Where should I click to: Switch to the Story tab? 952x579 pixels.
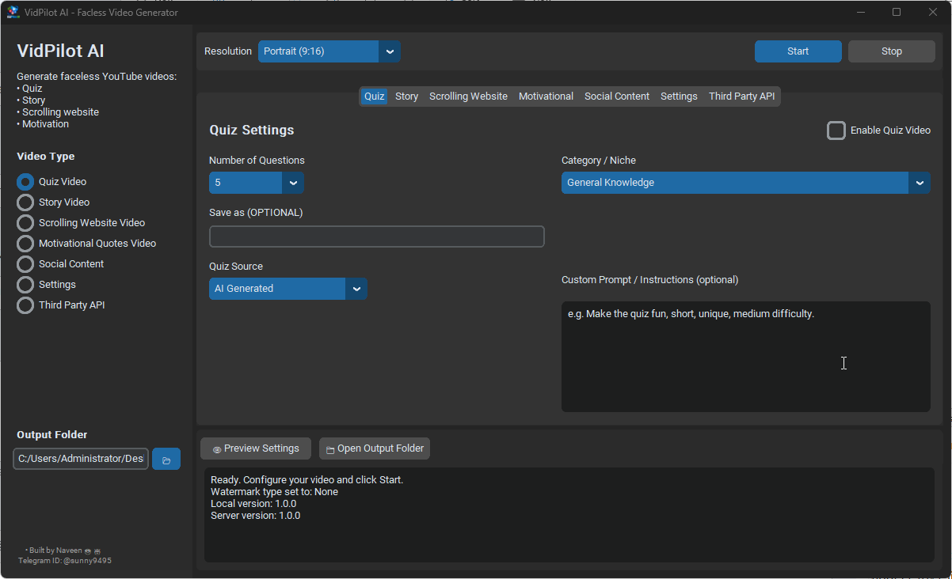(406, 96)
